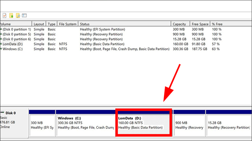Click the 57 % free value
Viewport: 252px width, 141px height.
pyautogui.click(x=216, y=44)
